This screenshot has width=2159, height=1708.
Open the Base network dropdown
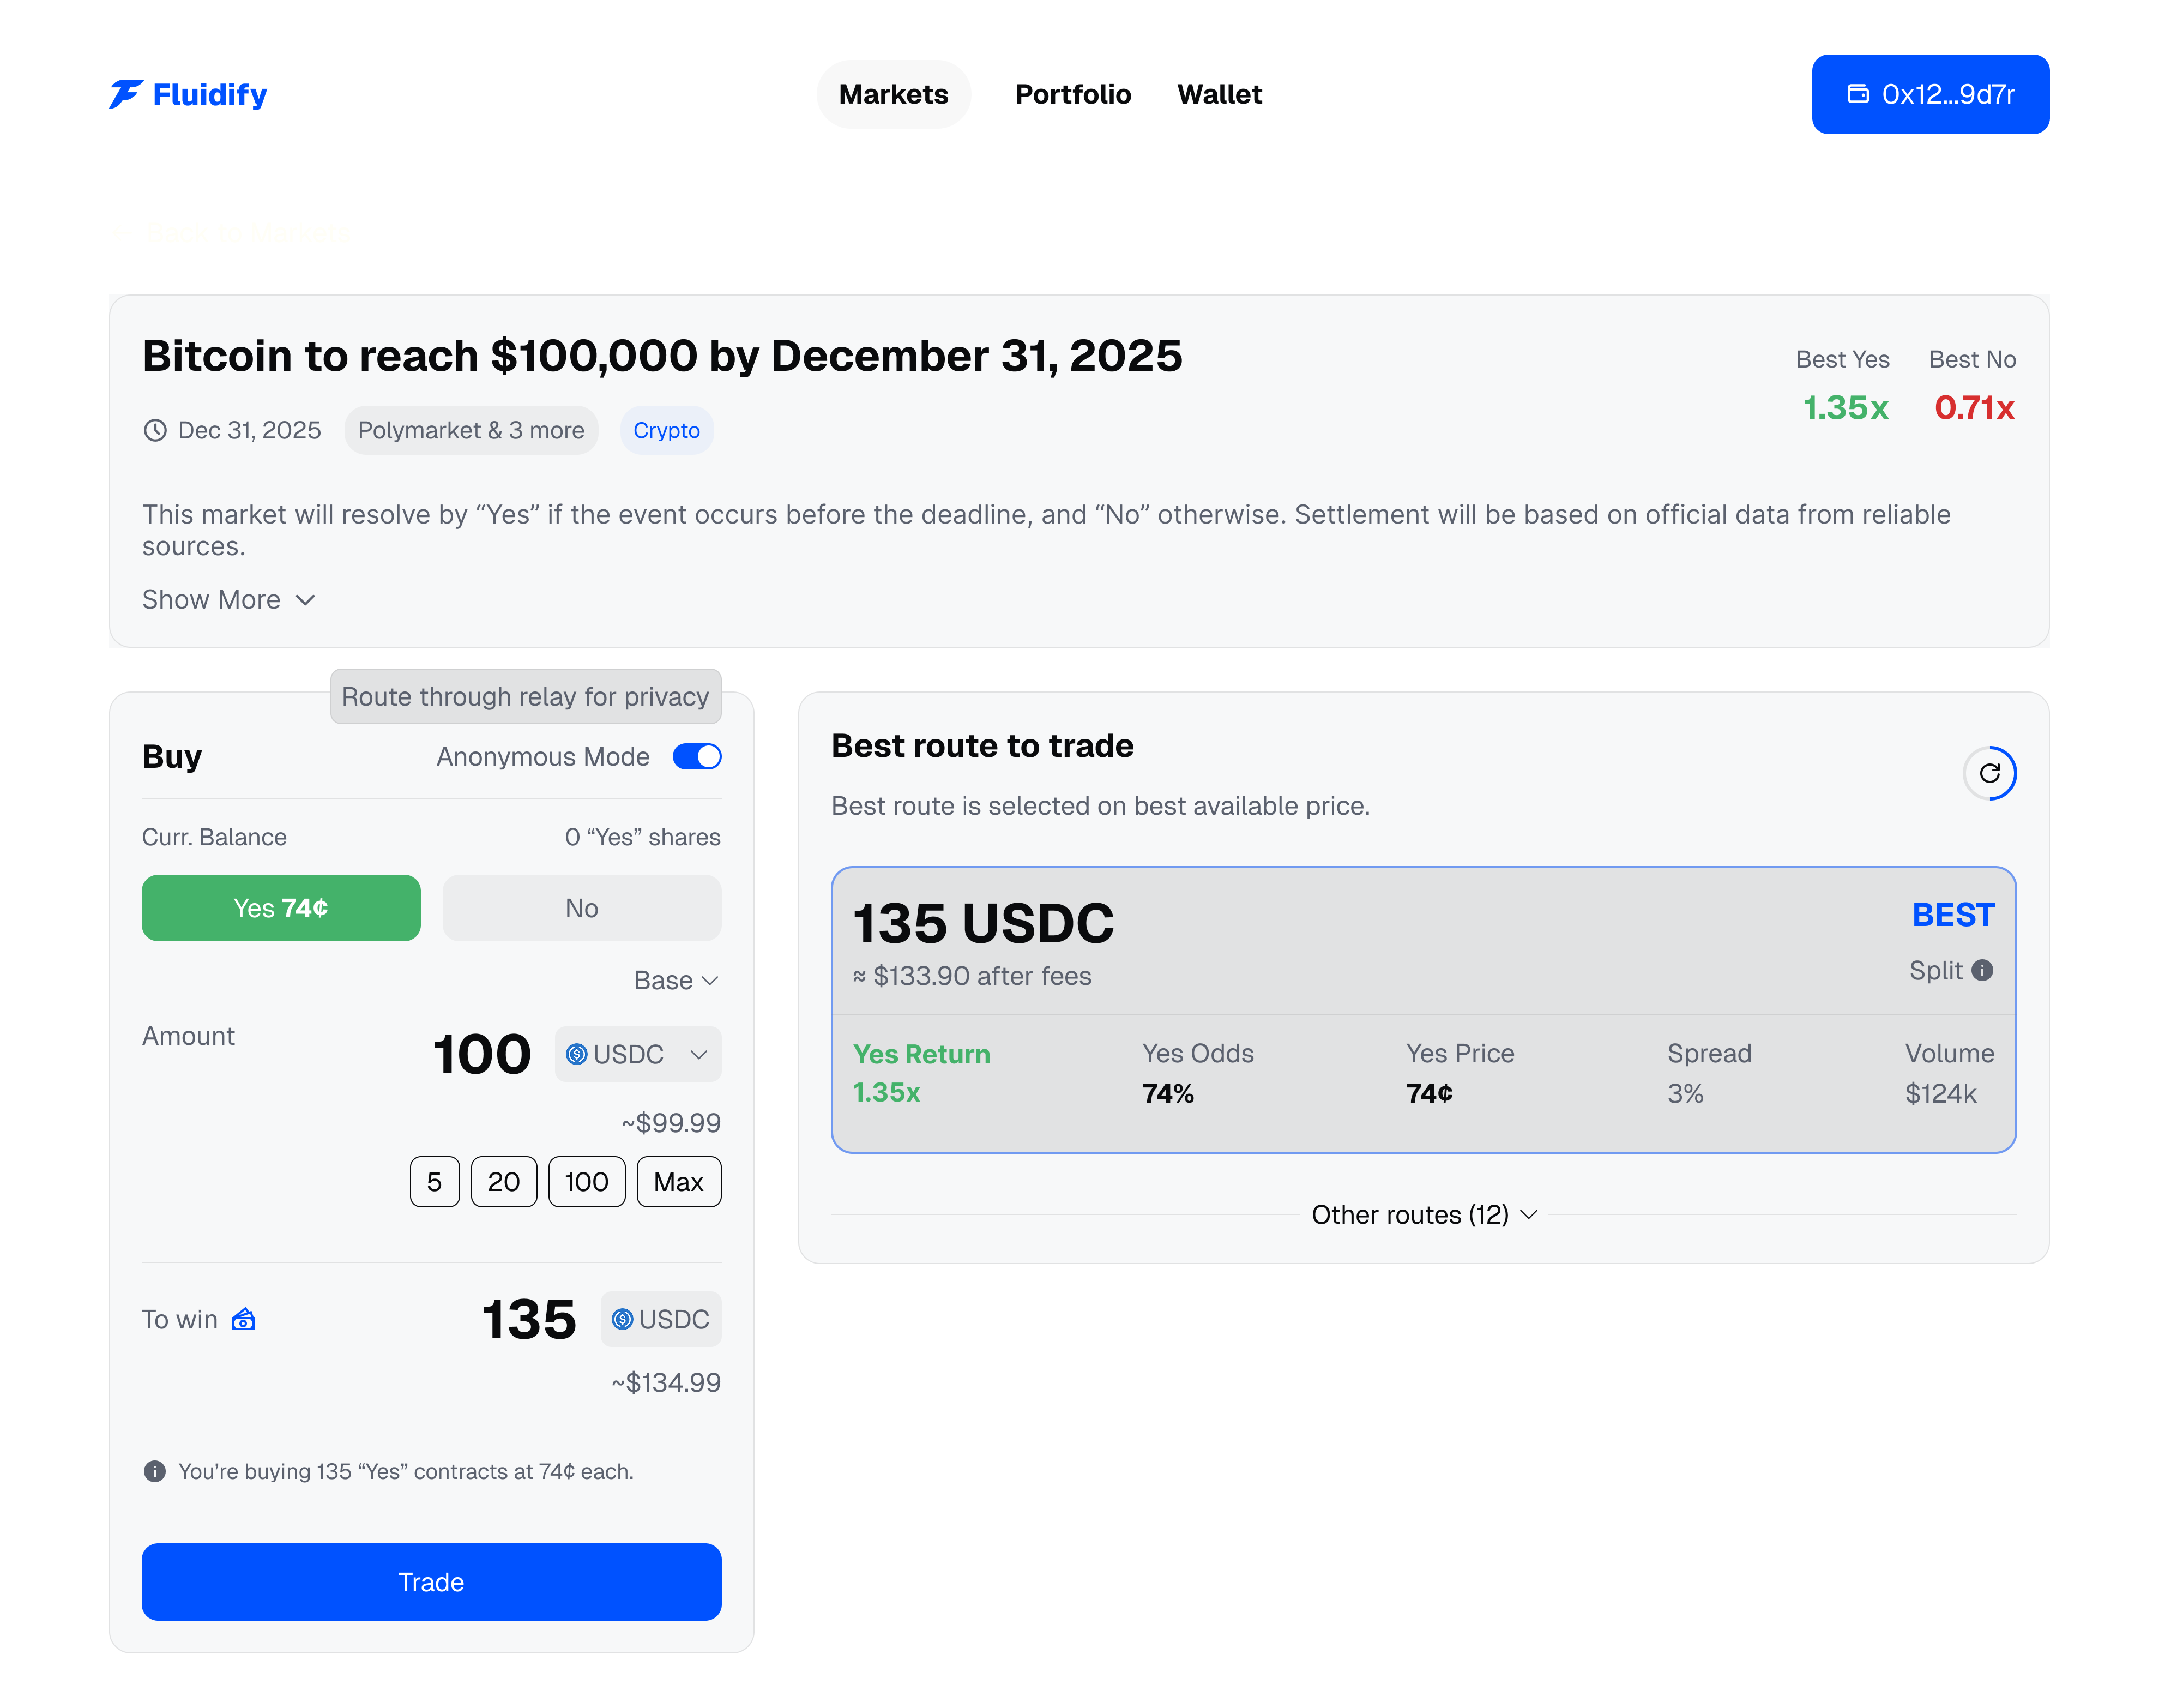(x=677, y=980)
